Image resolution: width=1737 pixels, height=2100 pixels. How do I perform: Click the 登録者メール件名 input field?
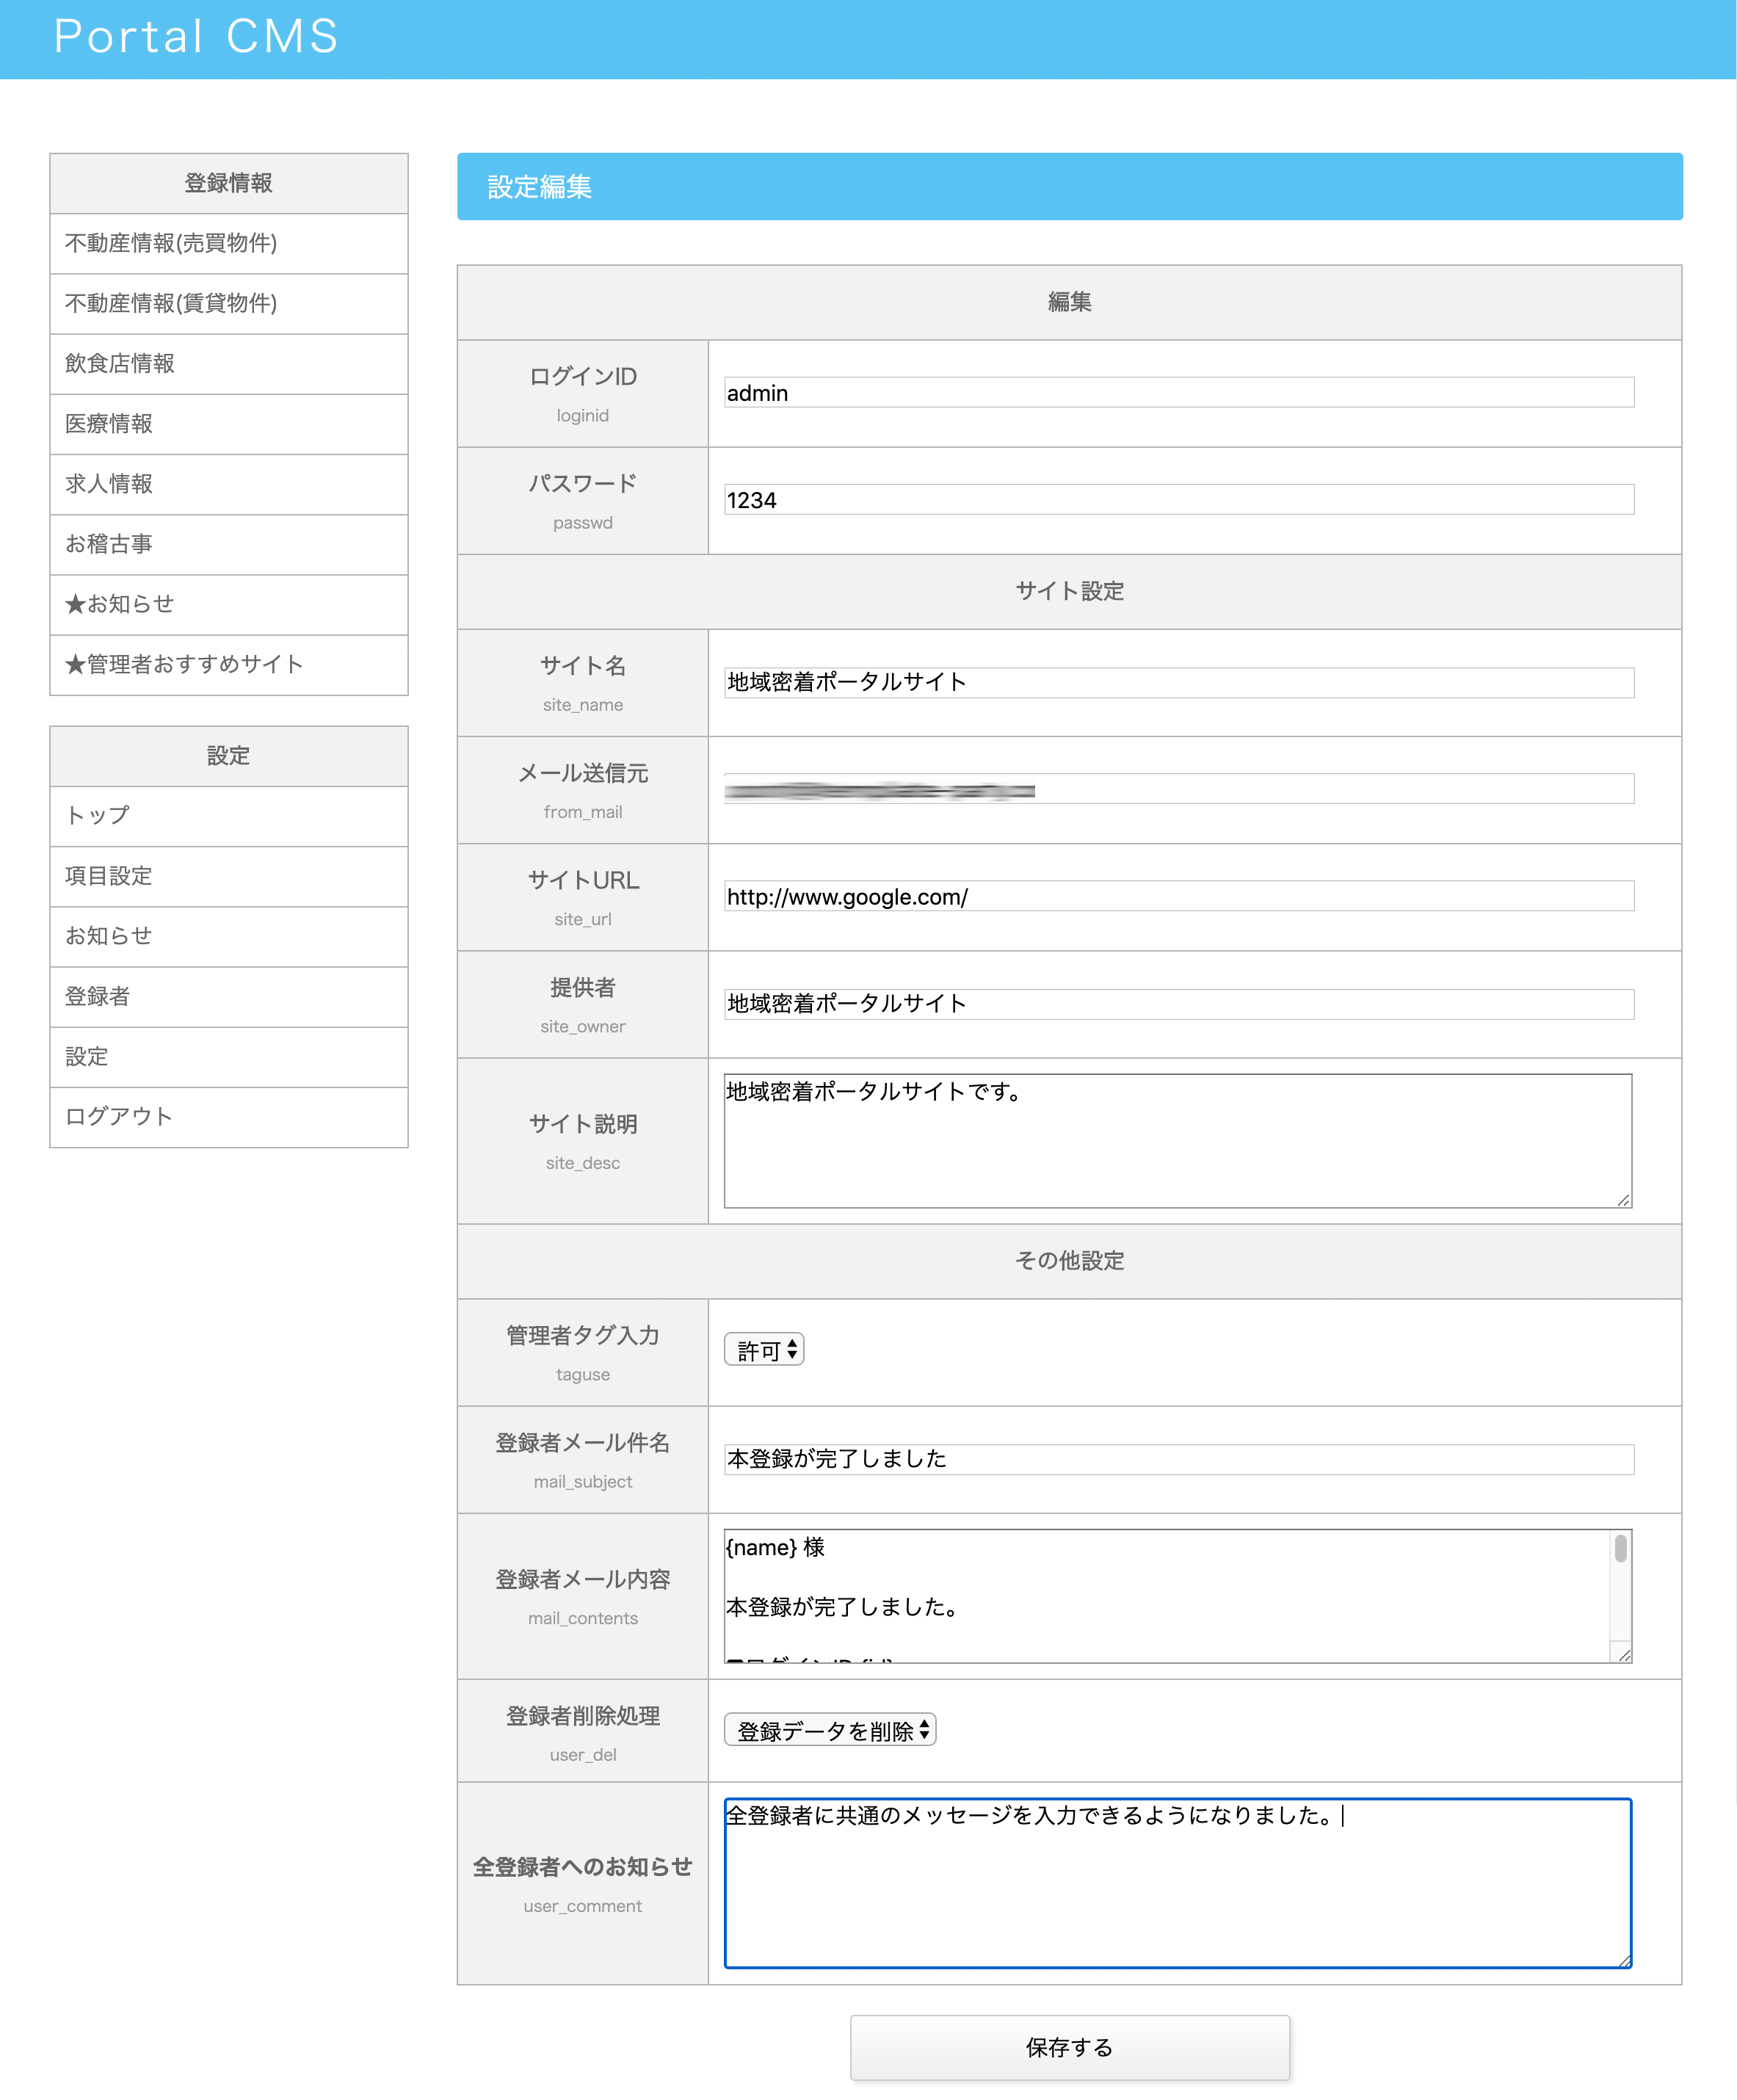1179,1459
